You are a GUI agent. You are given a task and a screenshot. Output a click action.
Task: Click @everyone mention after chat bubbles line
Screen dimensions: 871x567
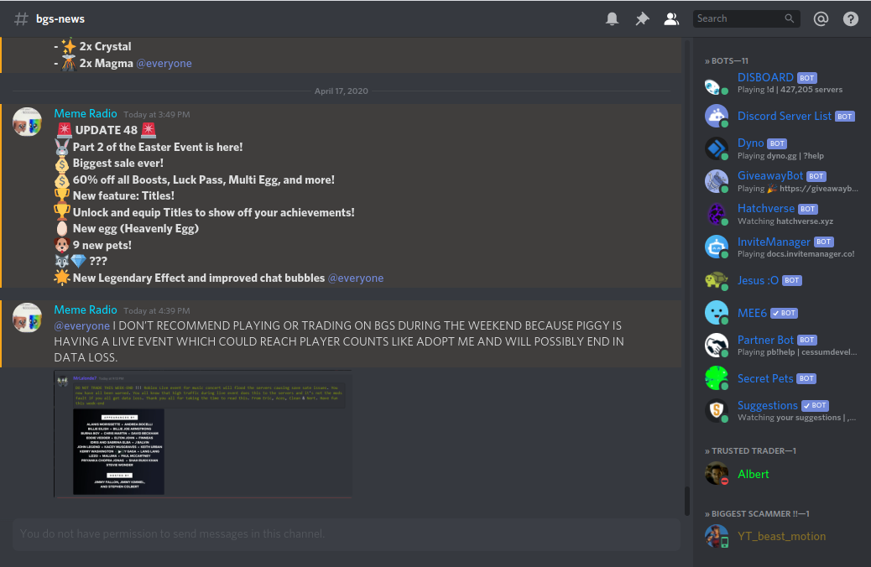coord(356,278)
